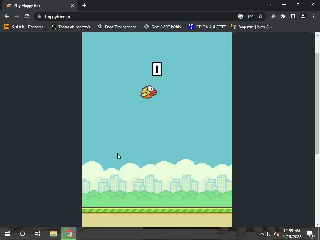Click the flappy bird to flap
The width and height of the screenshot is (320, 240).
click(149, 92)
